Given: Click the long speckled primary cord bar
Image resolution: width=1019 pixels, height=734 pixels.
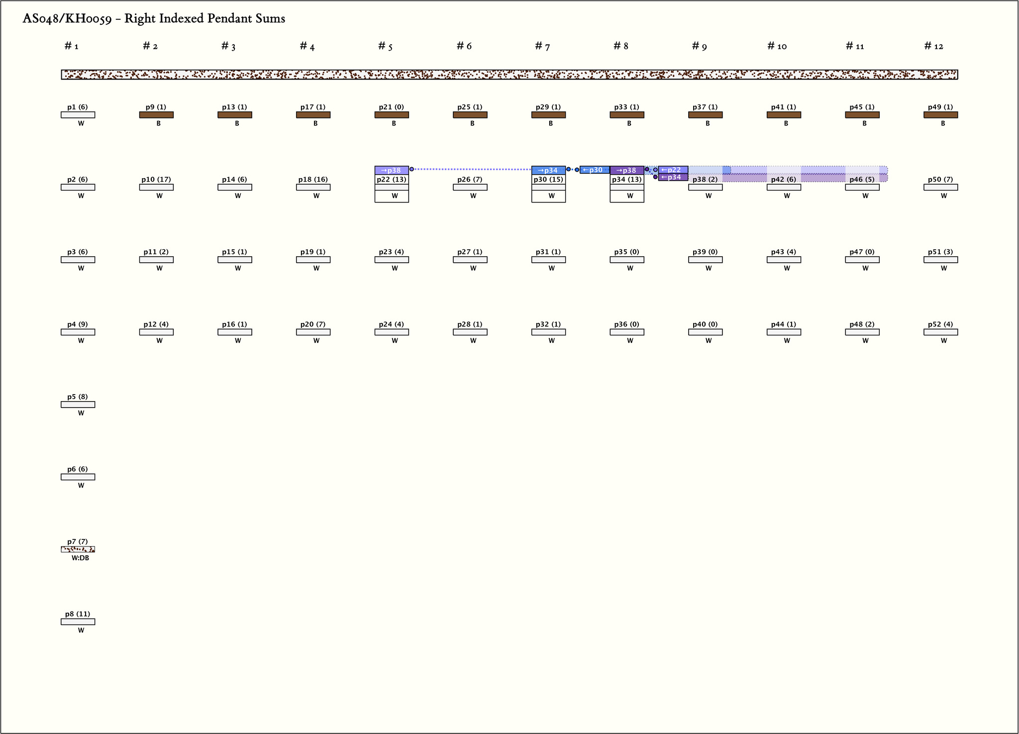Looking at the screenshot, I should coord(509,75).
